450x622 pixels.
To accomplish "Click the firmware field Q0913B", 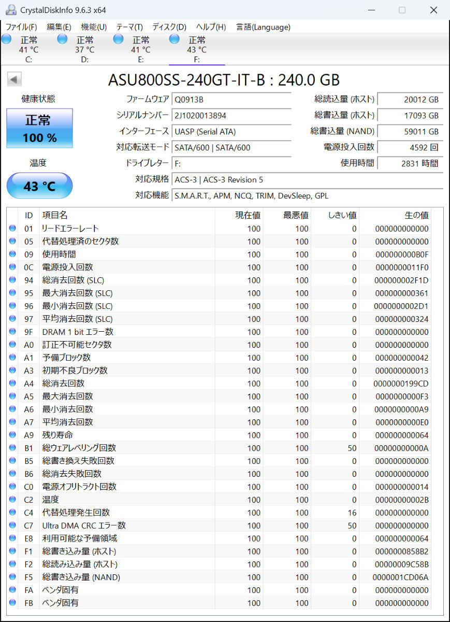I will click(x=231, y=99).
